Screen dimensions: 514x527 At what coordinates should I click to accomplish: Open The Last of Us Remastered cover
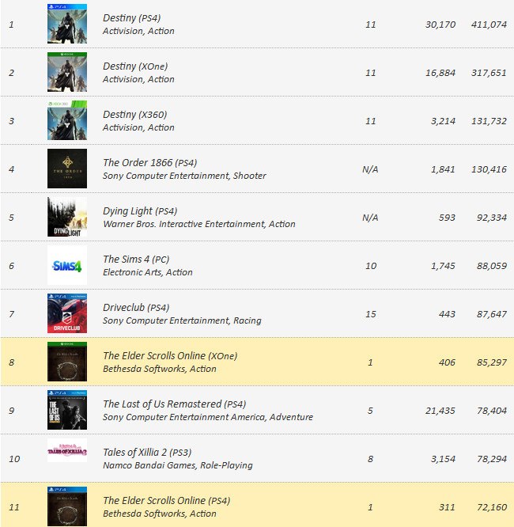pos(67,410)
